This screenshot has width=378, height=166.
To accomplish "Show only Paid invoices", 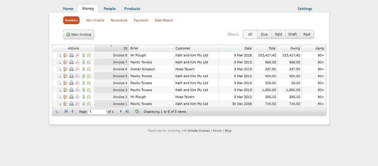I will [278, 34].
